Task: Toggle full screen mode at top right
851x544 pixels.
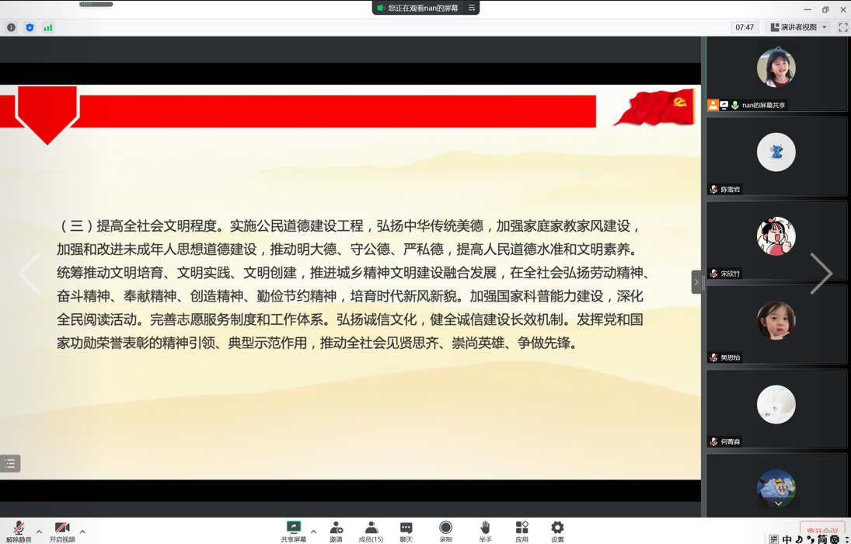Action: pos(842,27)
